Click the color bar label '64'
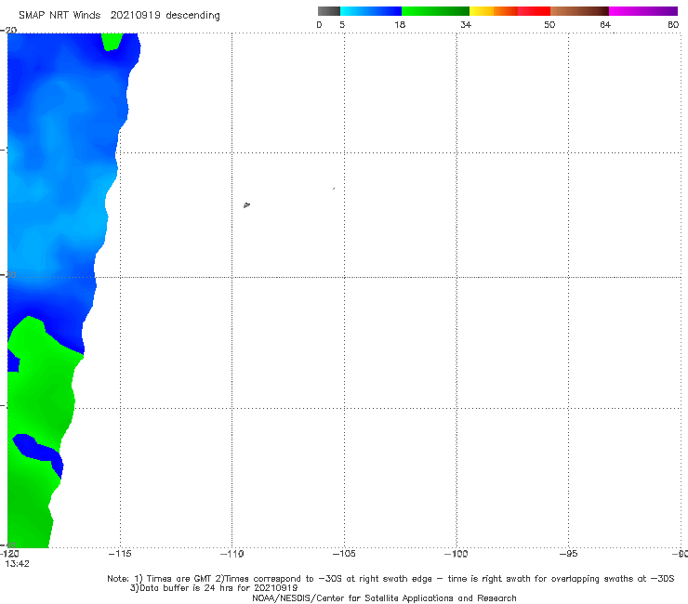This screenshot has width=688, height=604. (605, 25)
